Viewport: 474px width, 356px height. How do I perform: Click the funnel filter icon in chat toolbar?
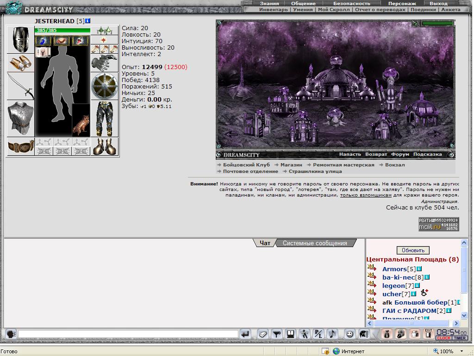click(277, 334)
